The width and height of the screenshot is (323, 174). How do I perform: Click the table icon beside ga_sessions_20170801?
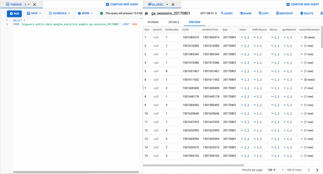pos(146,13)
